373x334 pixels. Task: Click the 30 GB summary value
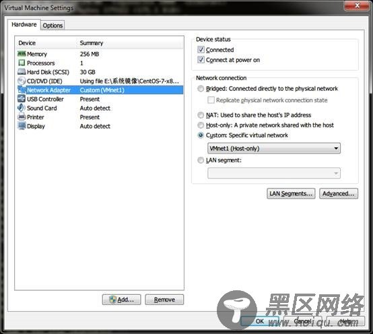point(88,72)
